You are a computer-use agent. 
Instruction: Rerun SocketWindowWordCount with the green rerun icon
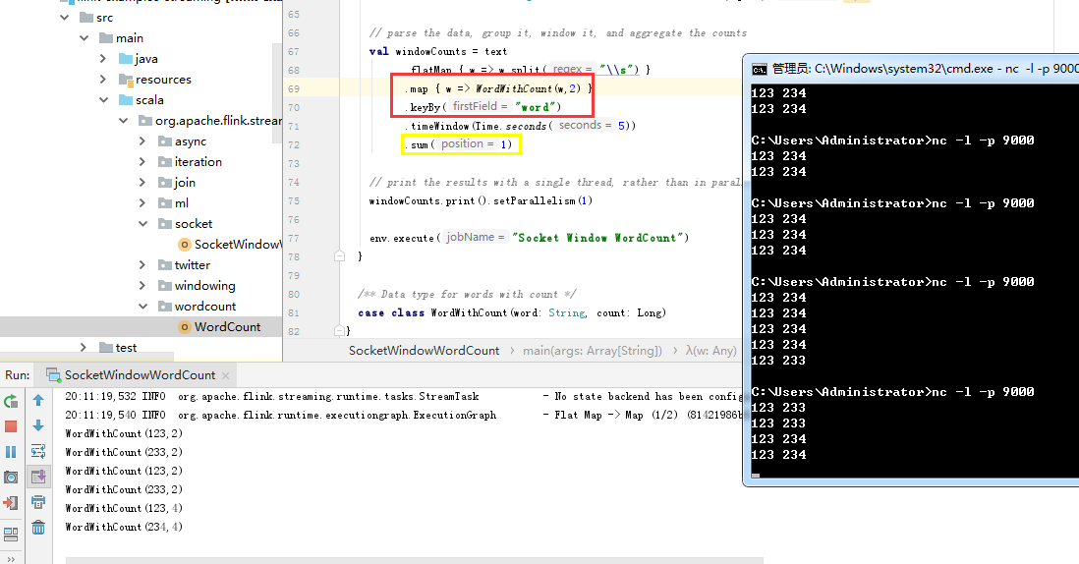[x=11, y=402]
